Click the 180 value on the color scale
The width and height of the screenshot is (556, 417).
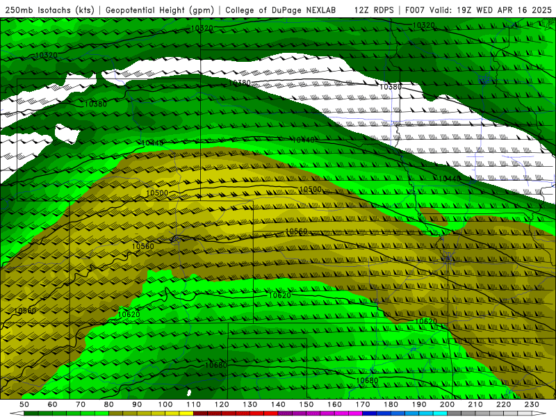[x=391, y=404]
